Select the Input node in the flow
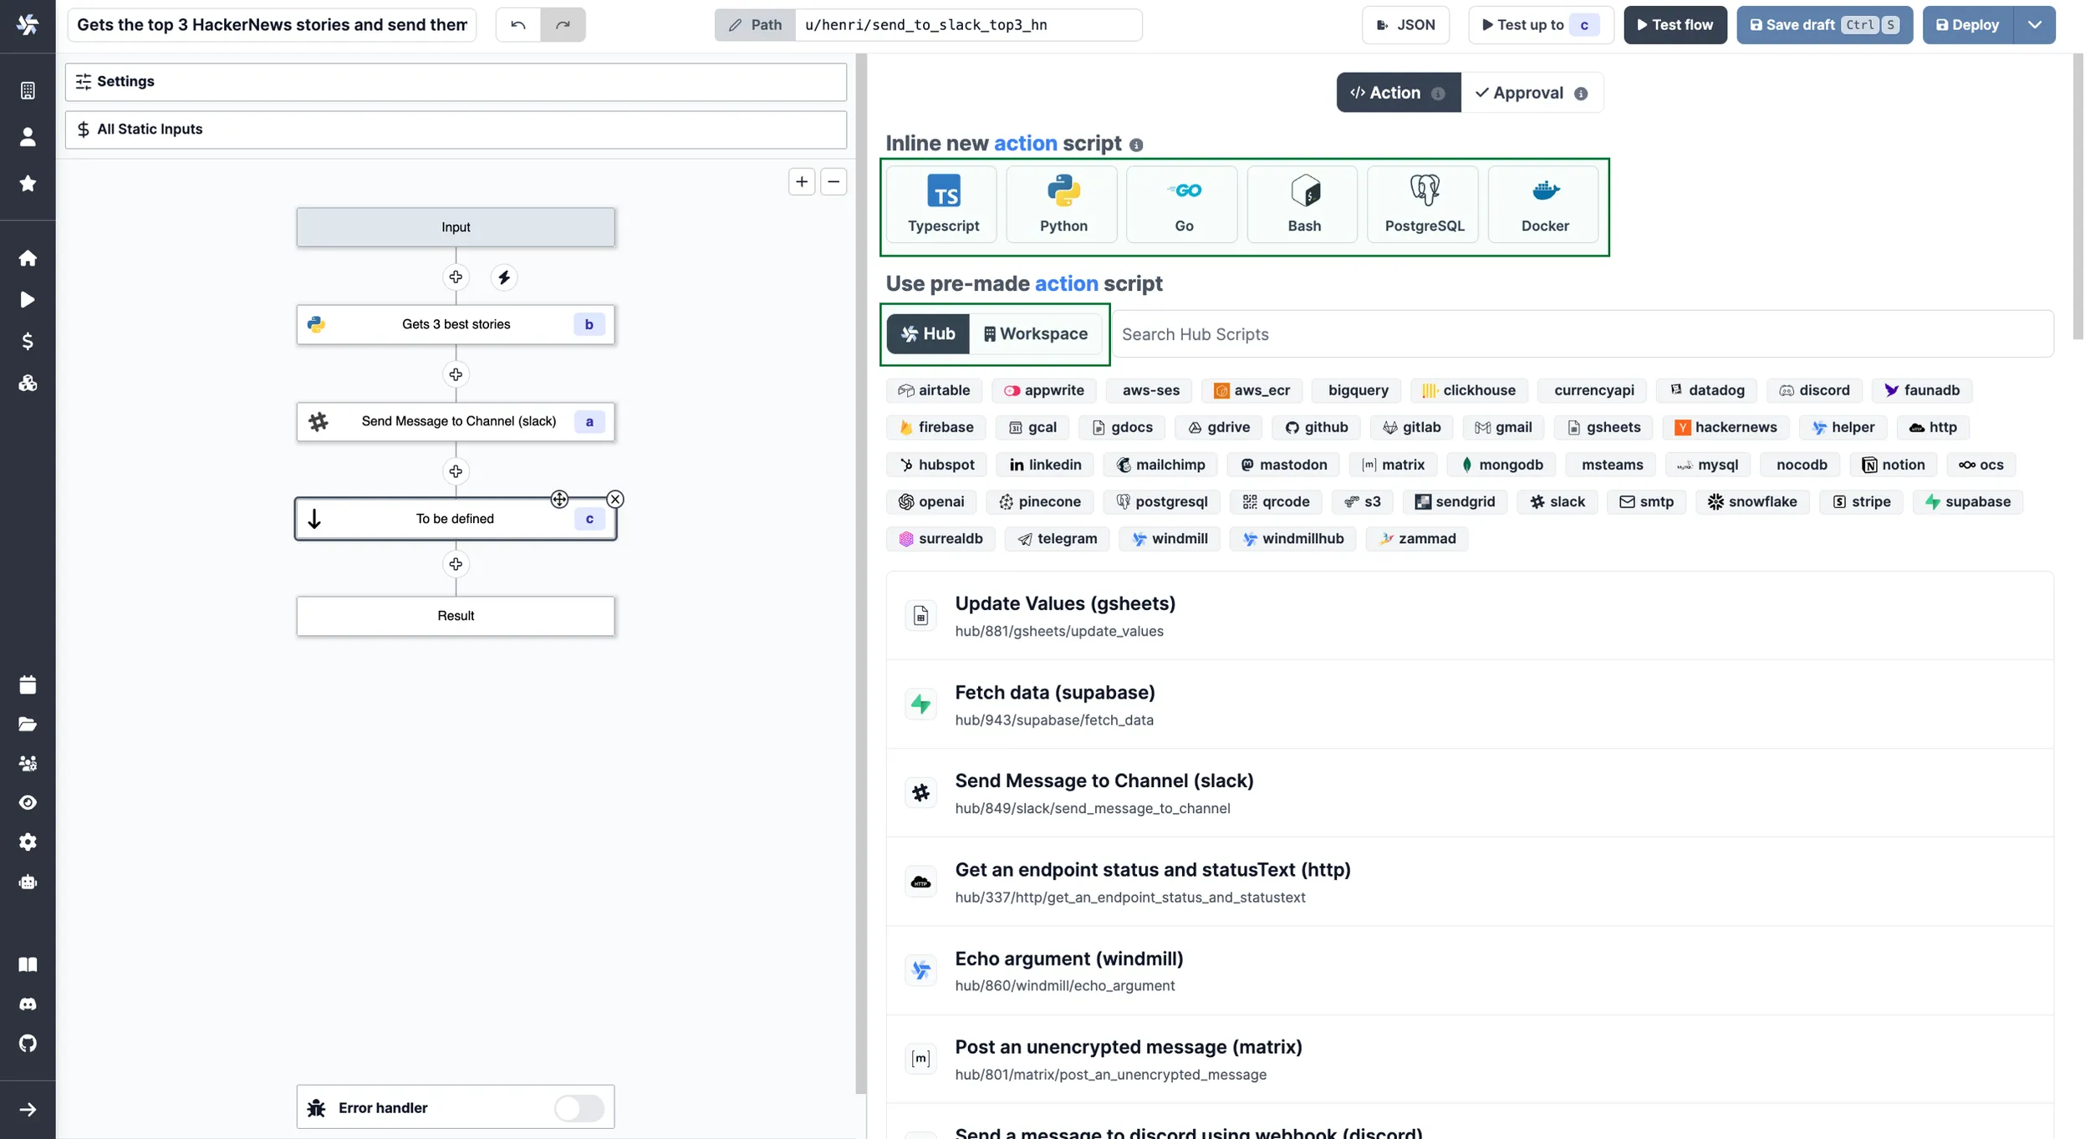Image resolution: width=2090 pixels, height=1139 pixels. (x=456, y=227)
